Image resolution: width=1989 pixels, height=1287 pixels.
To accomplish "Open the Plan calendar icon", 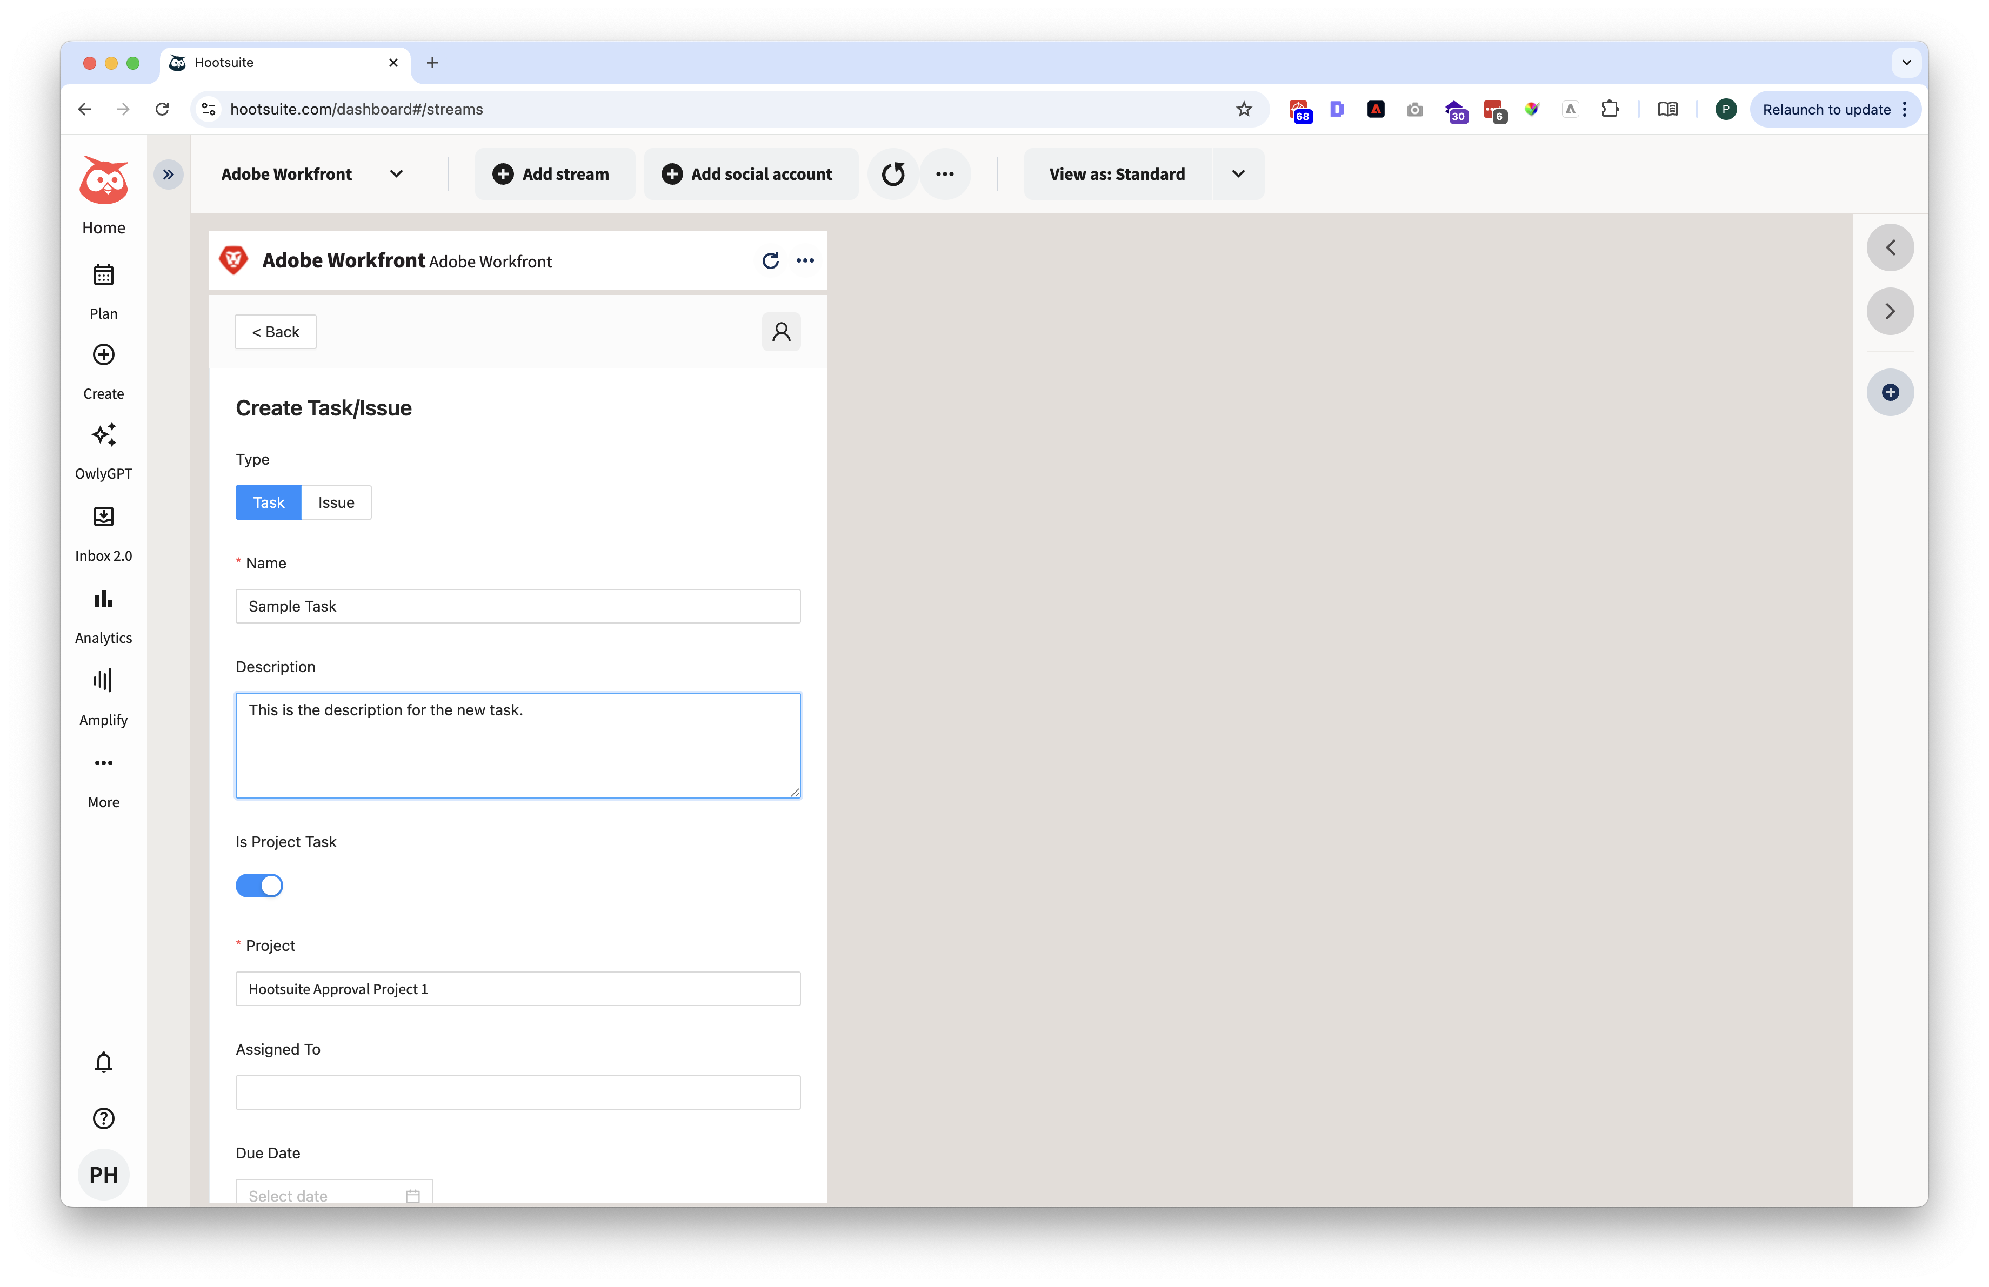I will pyautogui.click(x=104, y=275).
